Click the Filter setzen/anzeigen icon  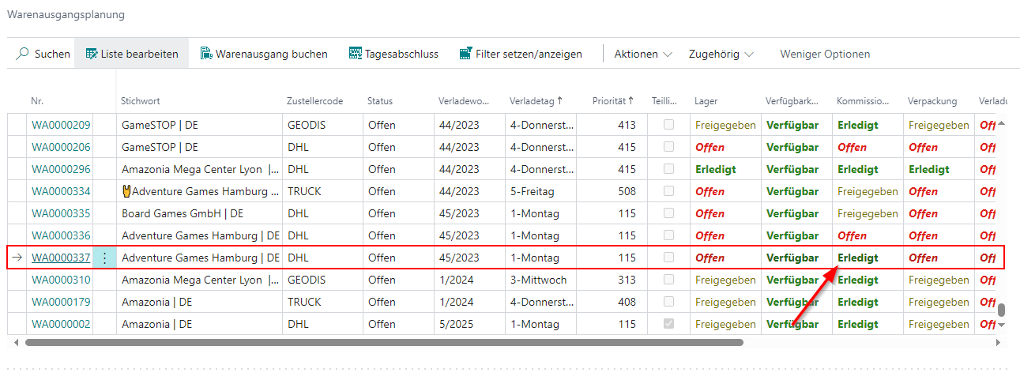point(465,54)
